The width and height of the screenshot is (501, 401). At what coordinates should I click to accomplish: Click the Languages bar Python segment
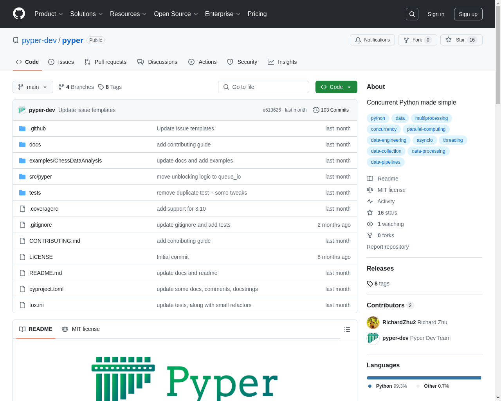tap(424, 378)
